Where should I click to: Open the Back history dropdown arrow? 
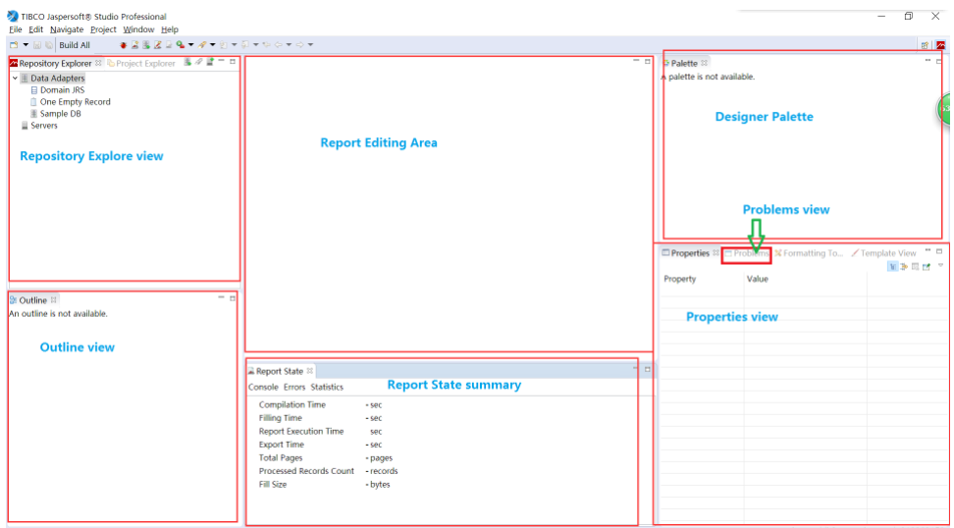point(289,45)
